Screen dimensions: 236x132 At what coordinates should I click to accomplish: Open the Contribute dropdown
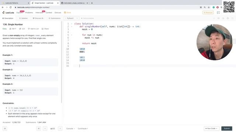(x=83, y=129)
